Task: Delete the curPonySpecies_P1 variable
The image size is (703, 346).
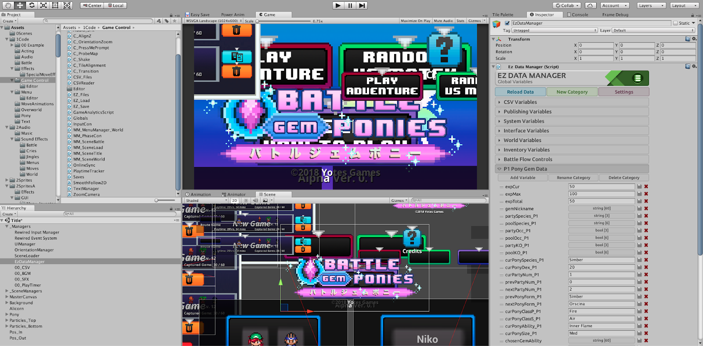Action: tap(646, 260)
